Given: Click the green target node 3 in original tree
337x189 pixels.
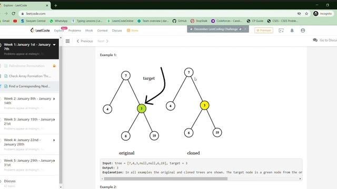Looking at the screenshot, I should [142, 109].
